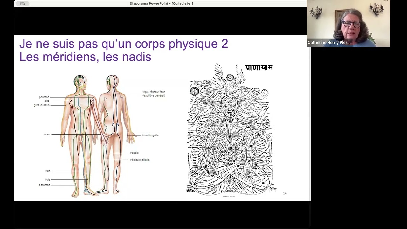Click the Sanskrit title above the nadis drawing
This screenshot has height=229, width=407.
click(259, 67)
